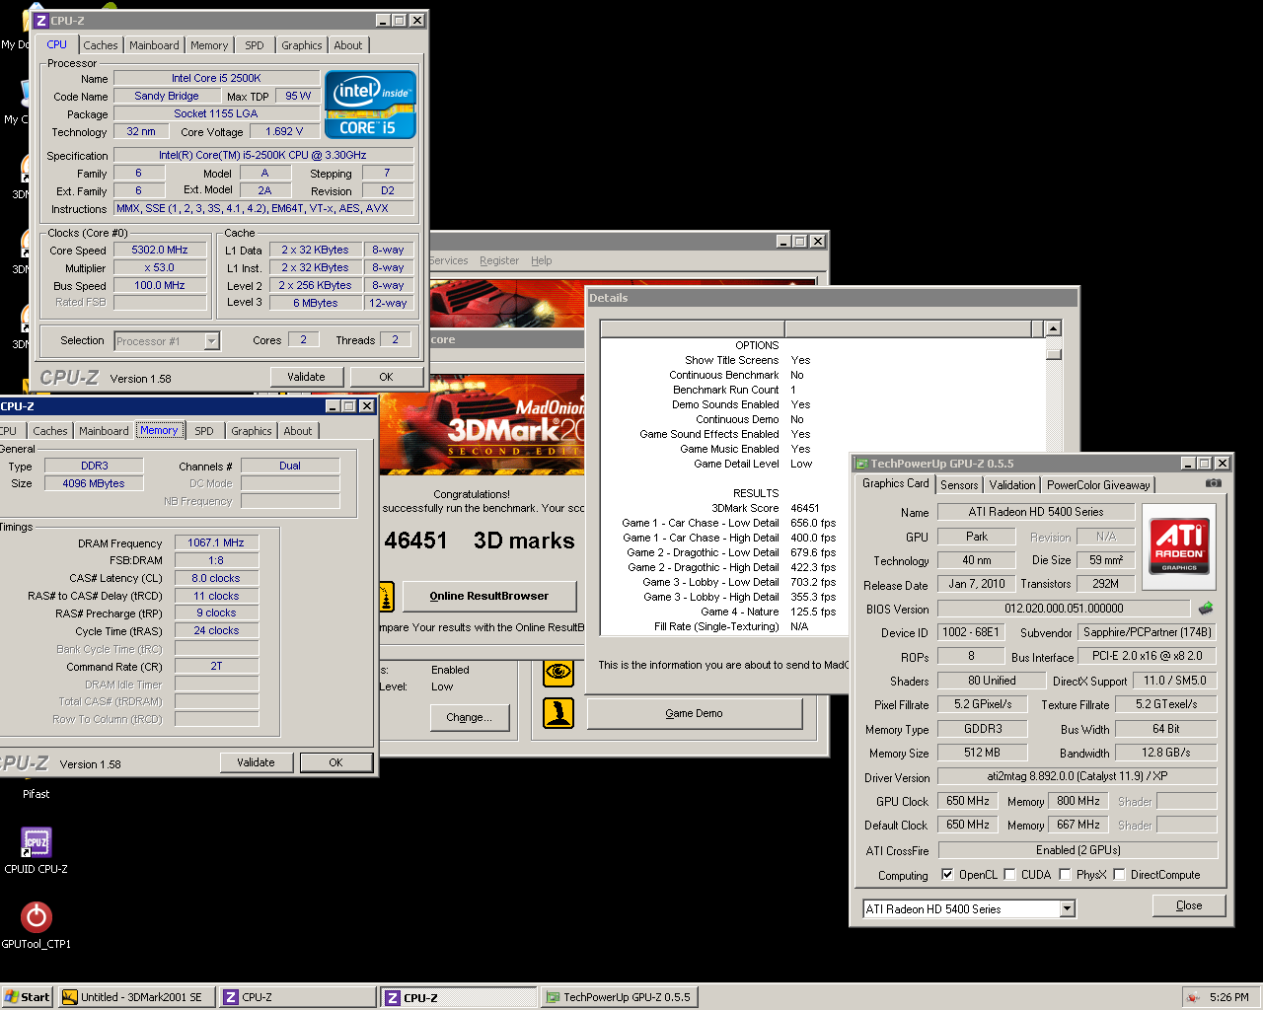This screenshot has width=1263, height=1010.
Task: Click the Driver Version field in GPU-Z
Action: click(x=1077, y=776)
